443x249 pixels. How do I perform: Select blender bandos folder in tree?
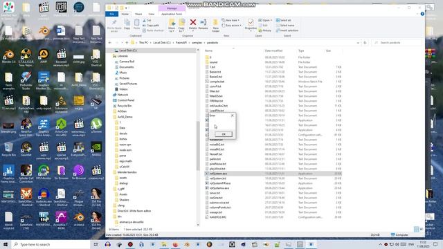[127, 172]
